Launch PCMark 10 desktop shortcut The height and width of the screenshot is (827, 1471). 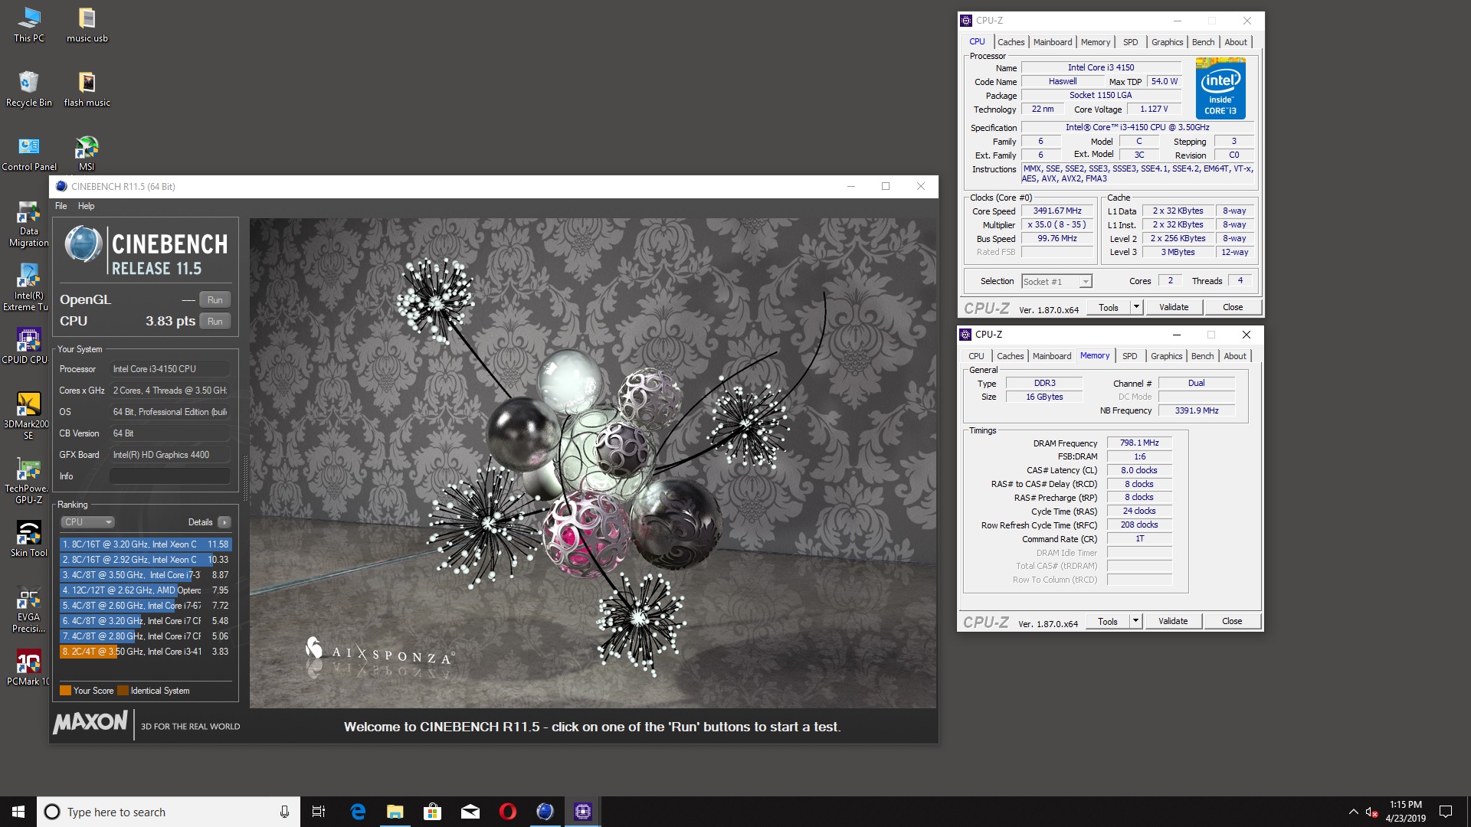(x=28, y=668)
